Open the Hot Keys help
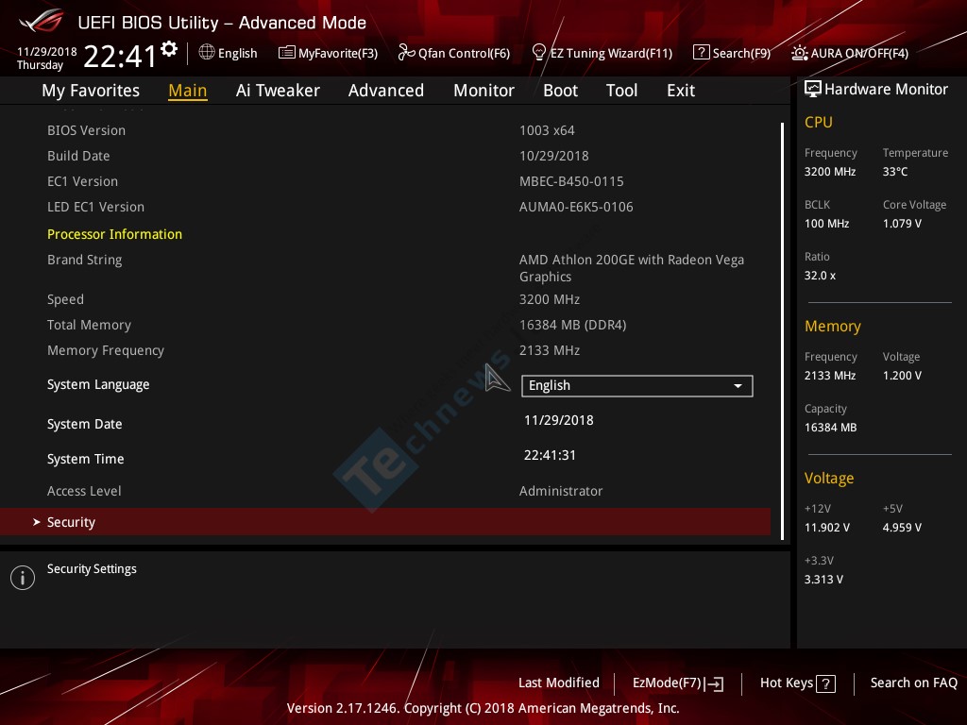The image size is (967, 725). coord(797,683)
